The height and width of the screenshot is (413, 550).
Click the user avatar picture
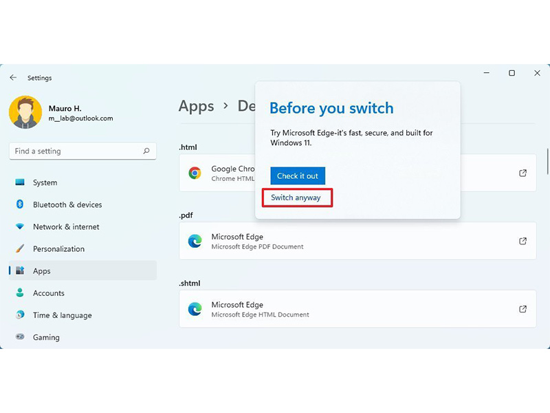25,112
